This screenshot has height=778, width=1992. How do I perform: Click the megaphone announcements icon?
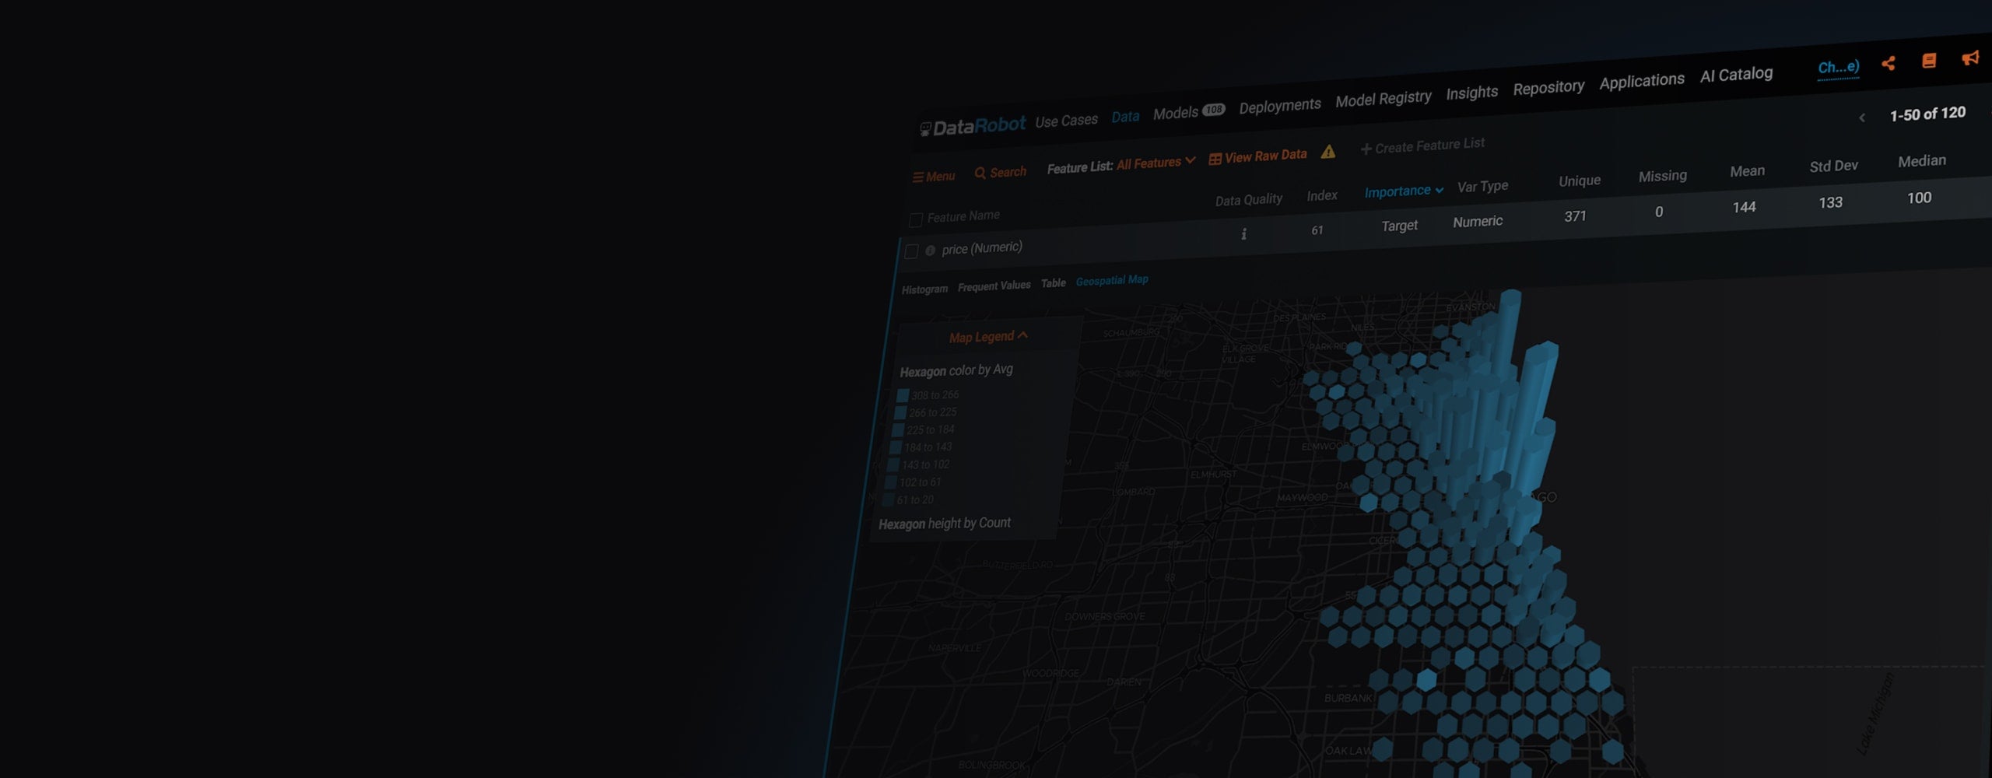[1970, 58]
